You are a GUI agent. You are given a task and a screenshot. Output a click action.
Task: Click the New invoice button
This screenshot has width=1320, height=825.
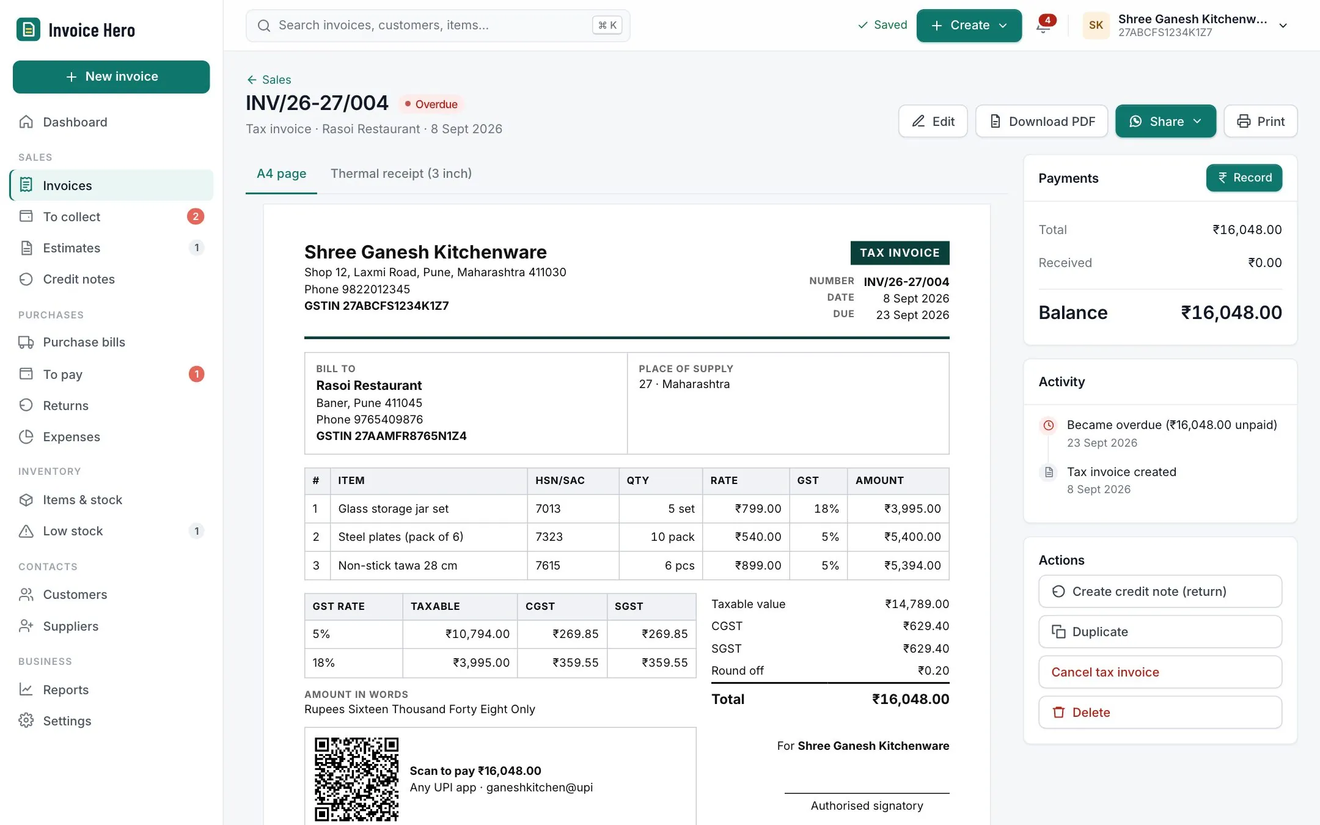tap(111, 77)
